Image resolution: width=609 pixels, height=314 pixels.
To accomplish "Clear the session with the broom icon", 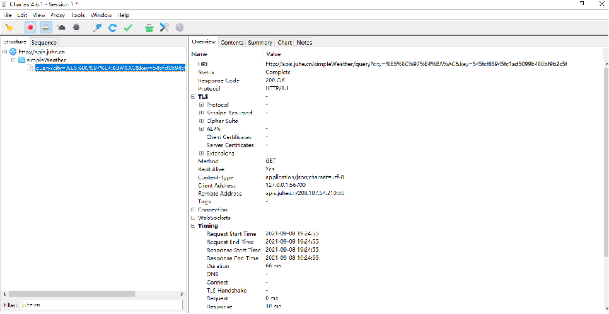I will [9, 28].
